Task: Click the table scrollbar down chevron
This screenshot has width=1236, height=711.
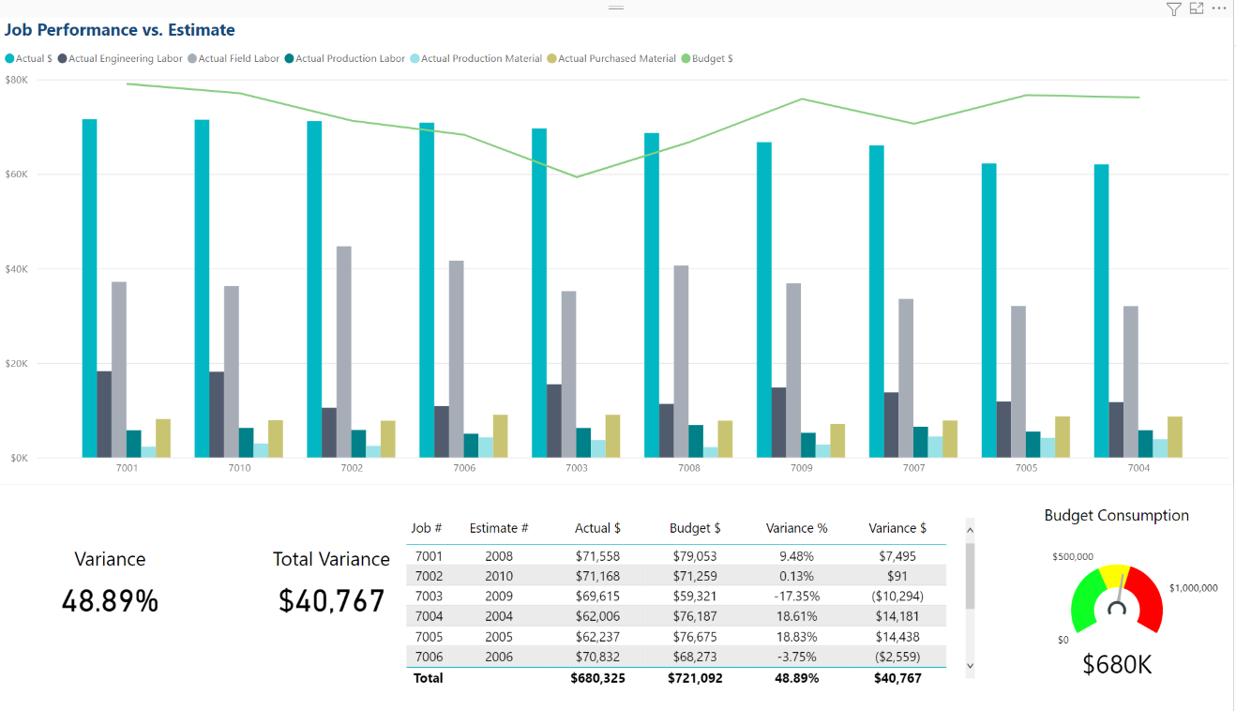Action: [970, 663]
